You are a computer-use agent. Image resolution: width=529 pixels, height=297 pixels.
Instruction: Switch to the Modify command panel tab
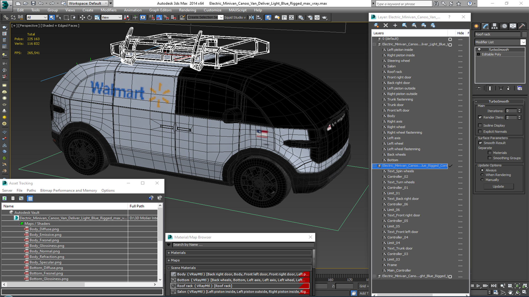pos(485,26)
